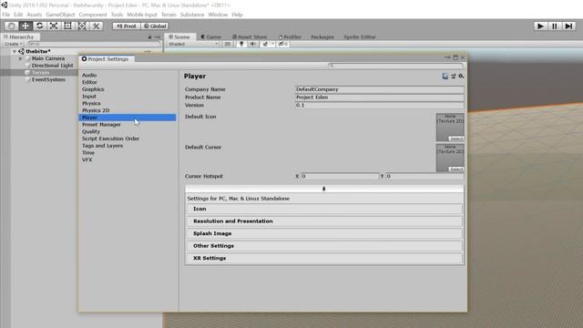Viewport: 583px width, 328px height.
Task: Select the Rotate tool
Action: tap(39, 26)
